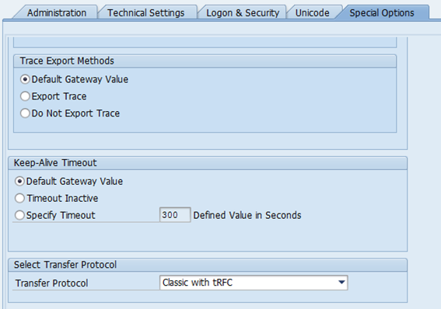Click the Export Trace label text
The width and height of the screenshot is (441, 309).
tap(59, 96)
